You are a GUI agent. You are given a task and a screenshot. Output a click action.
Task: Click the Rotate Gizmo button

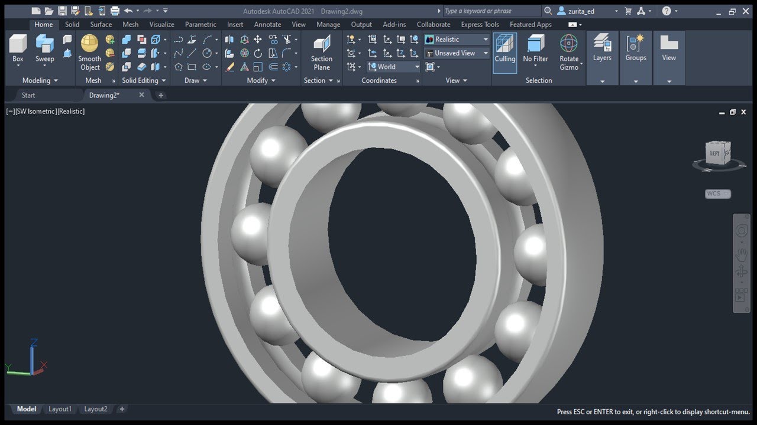point(569,53)
